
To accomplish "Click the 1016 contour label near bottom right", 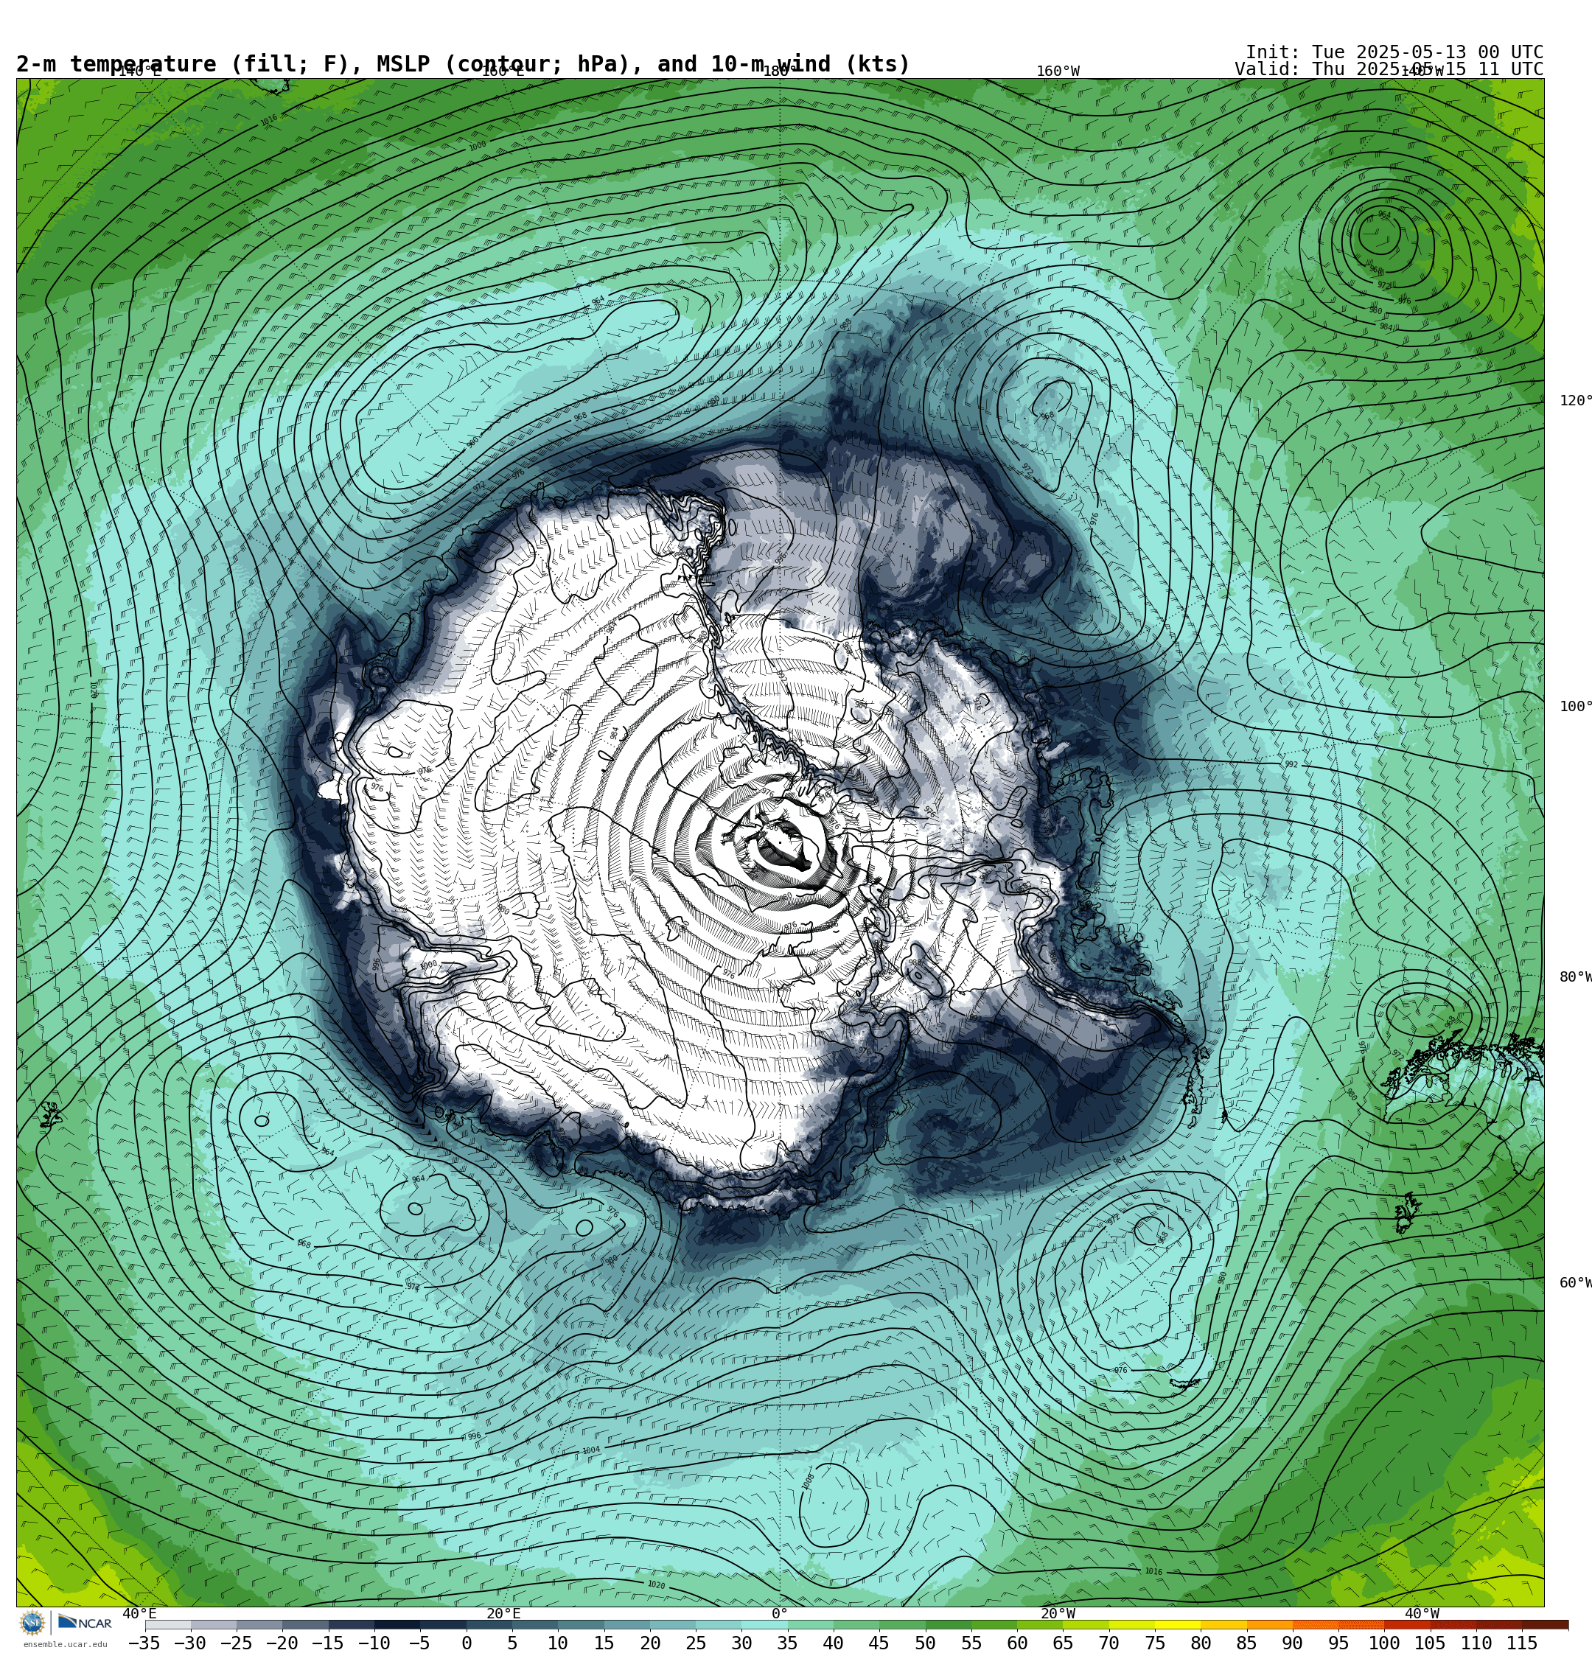I will click(1153, 1571).
